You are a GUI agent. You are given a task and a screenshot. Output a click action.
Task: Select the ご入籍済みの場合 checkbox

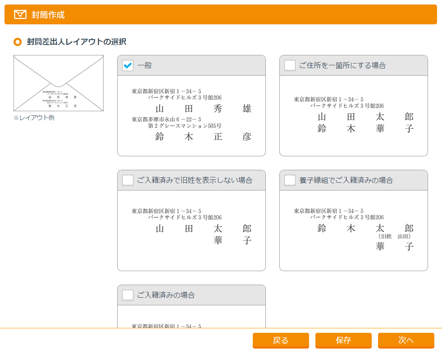(x=128, y=295)
